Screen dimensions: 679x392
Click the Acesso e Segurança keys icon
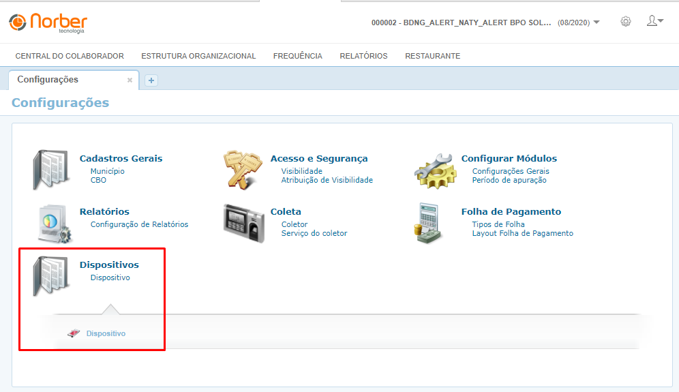pos(243,170)
